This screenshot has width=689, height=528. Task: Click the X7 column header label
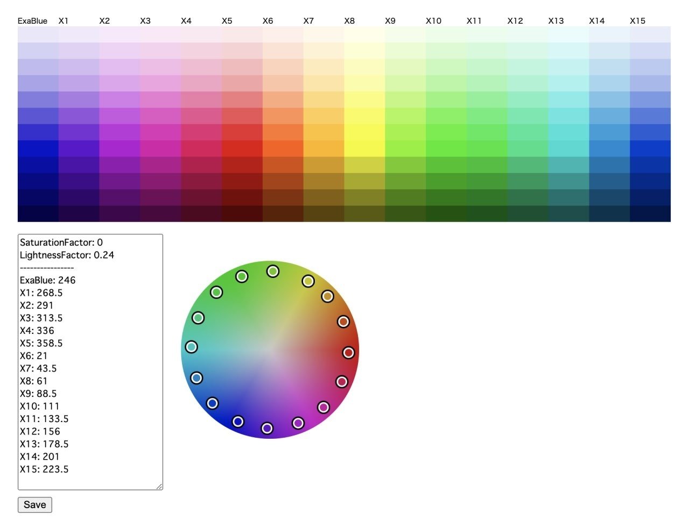coord(308,21)
